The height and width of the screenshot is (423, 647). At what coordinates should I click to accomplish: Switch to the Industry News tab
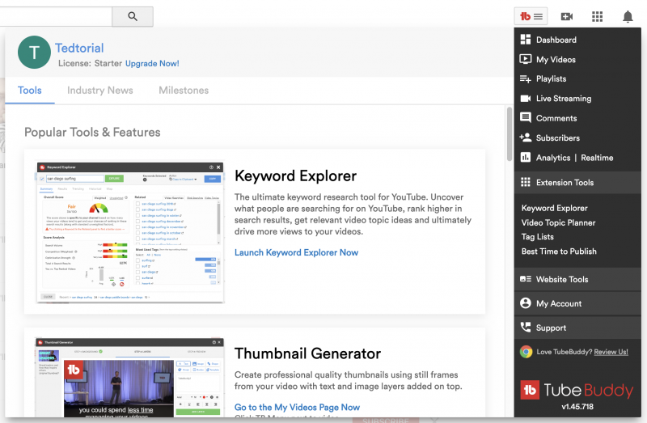point(99,91)
